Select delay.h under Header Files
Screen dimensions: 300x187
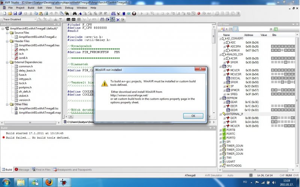[x=23, y=49]
